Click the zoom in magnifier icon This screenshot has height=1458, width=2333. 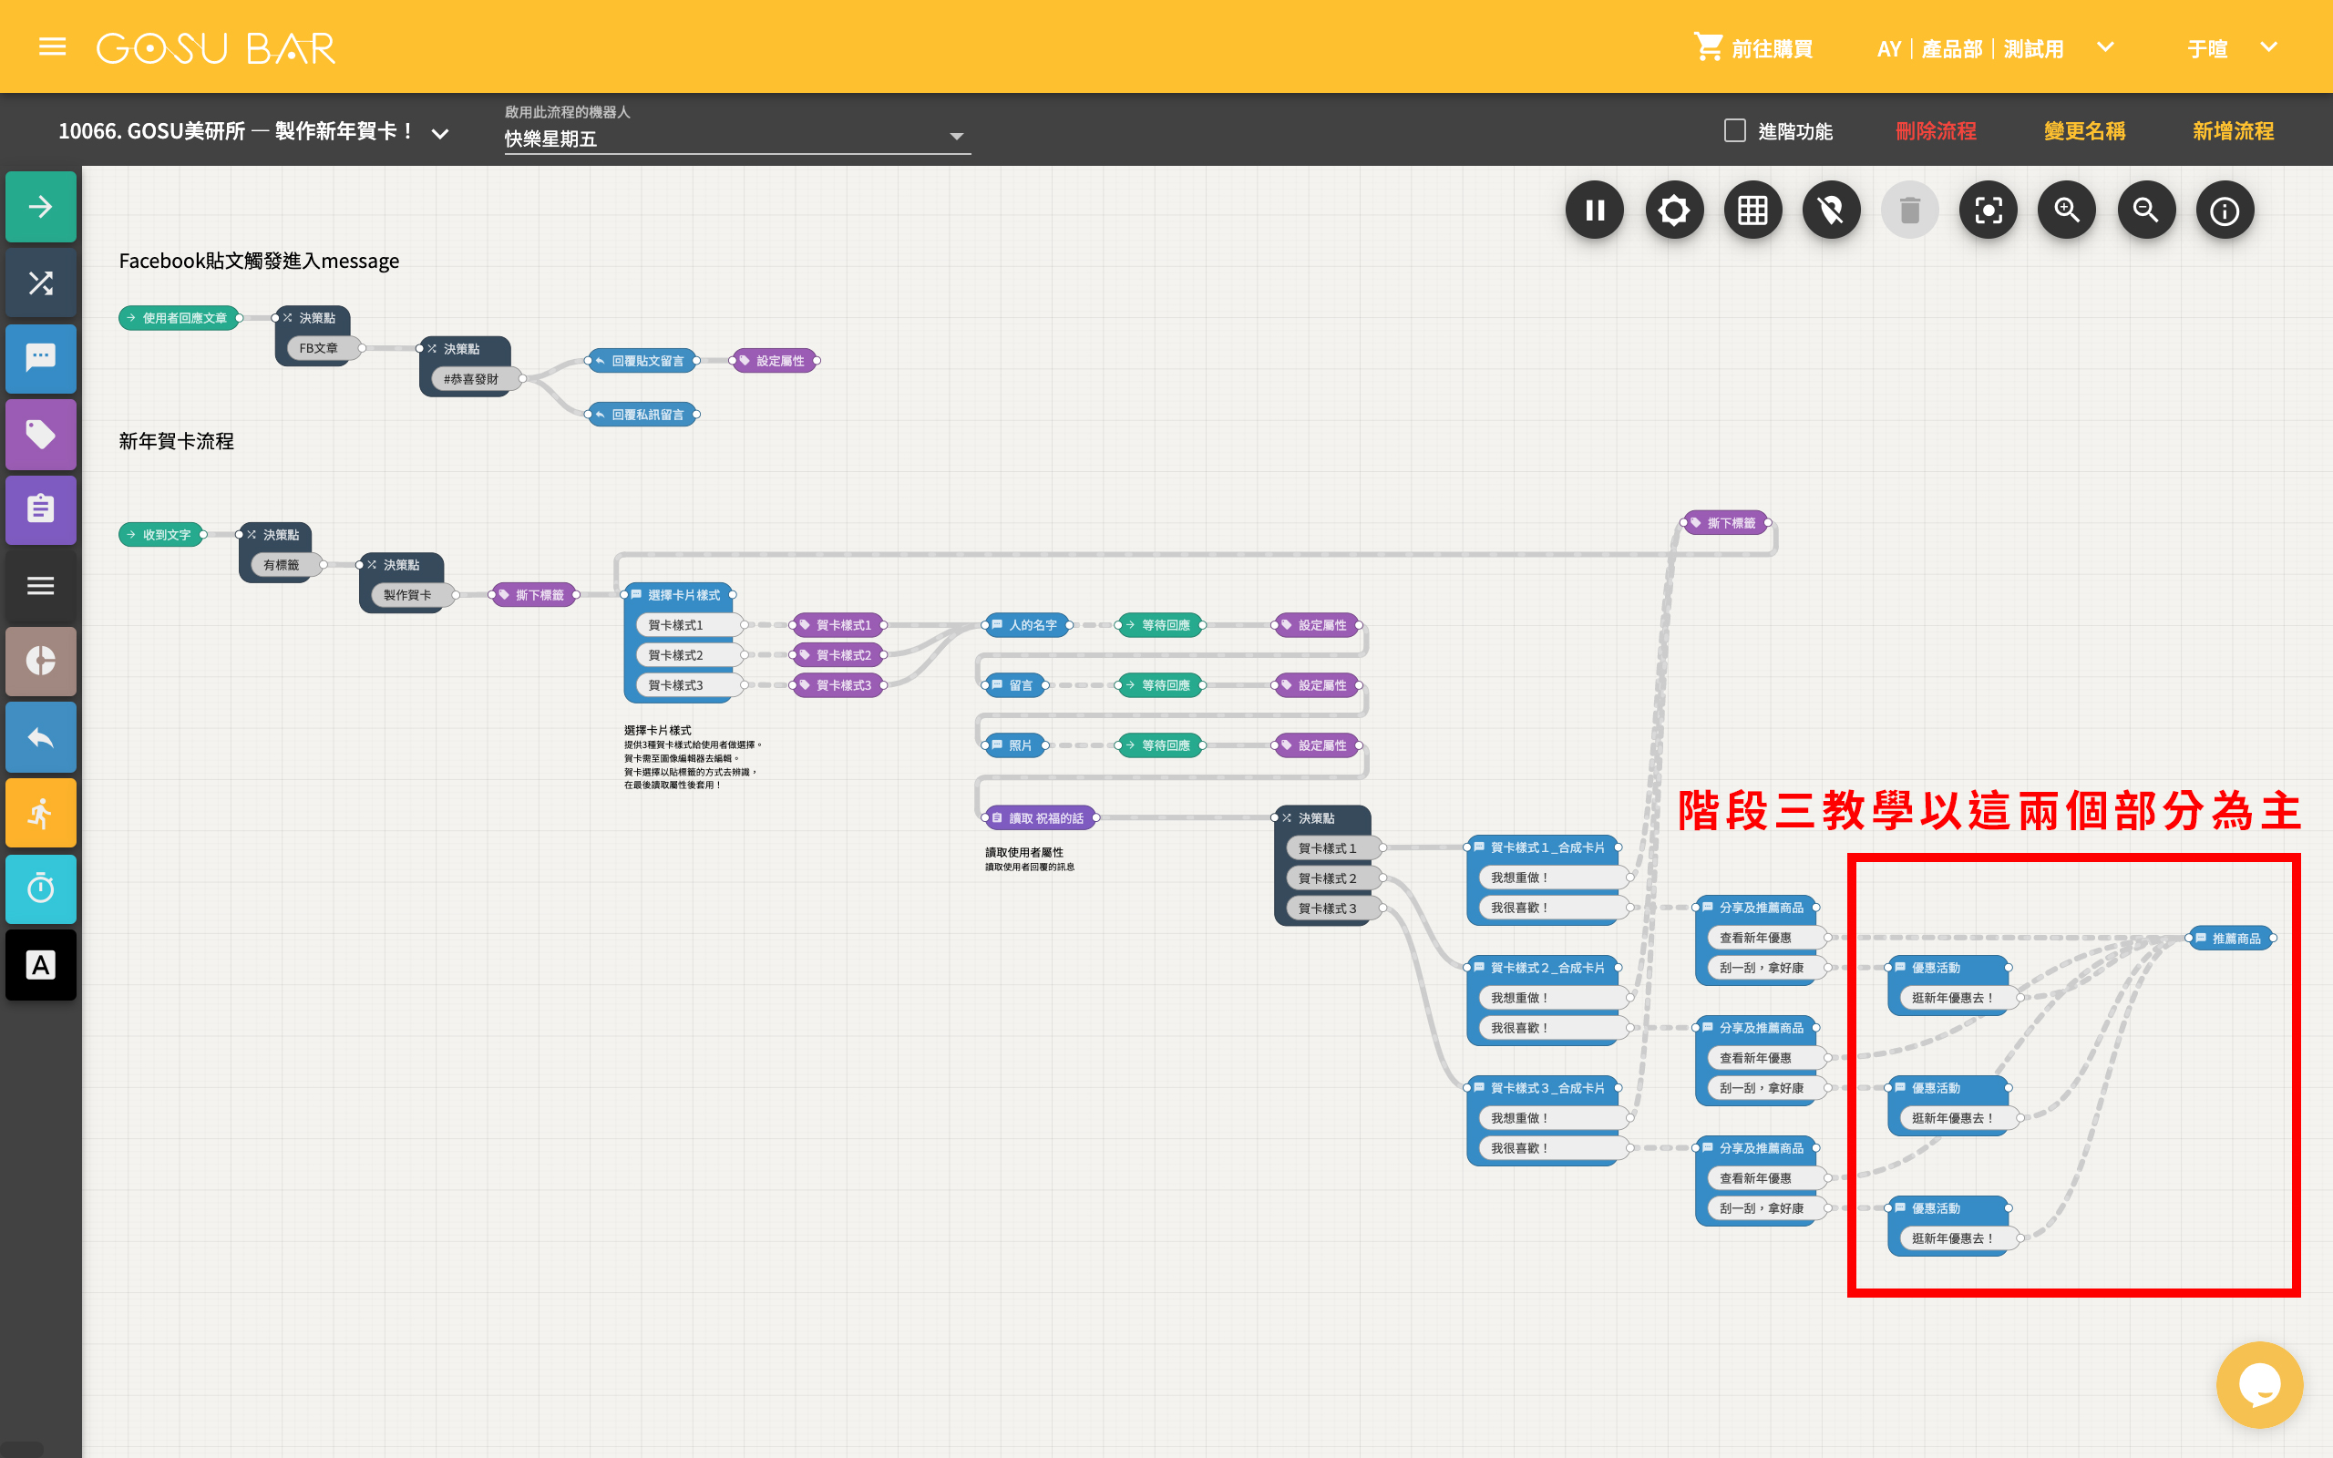(x=2066, y=210)
